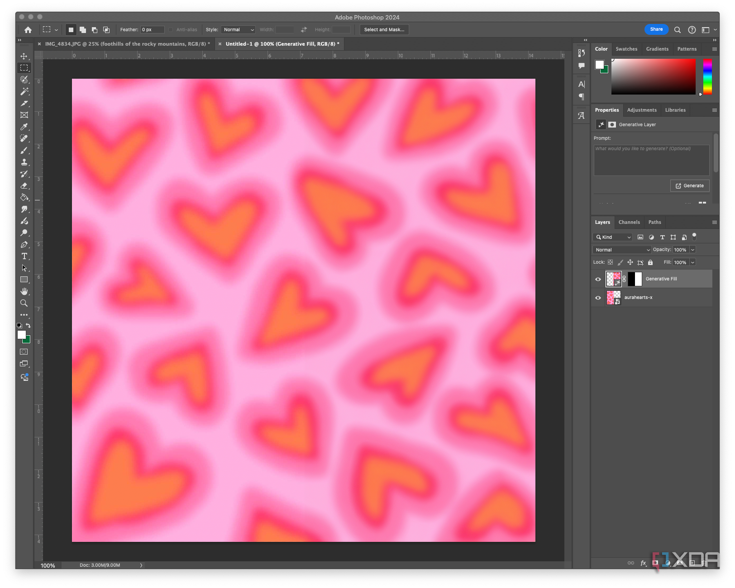Select the Magic Wand tool
This screenshot has width=735, height=588.
(24, 91)
